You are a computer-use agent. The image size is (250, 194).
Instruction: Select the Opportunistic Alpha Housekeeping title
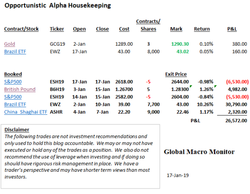tap(57, 6)
